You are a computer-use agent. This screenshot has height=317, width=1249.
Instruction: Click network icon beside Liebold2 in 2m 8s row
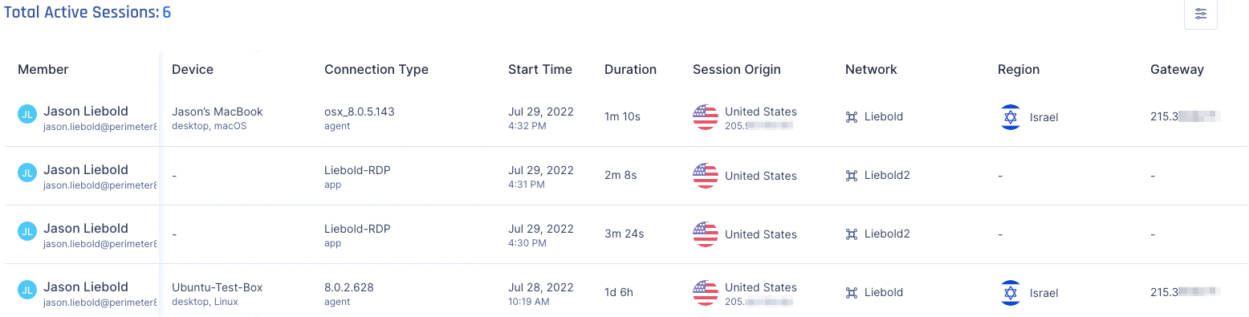pyautogui.click(x=852, y=176)
